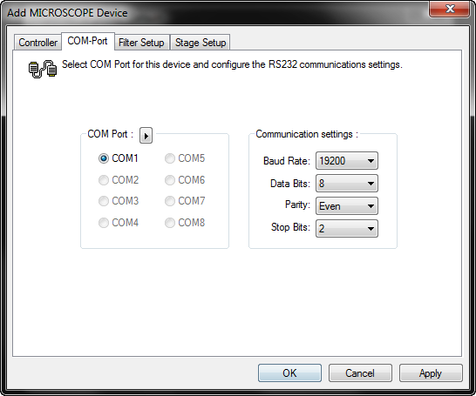
Task: Click the 'Baud Rate:' label
Action: tap(287, 161)
